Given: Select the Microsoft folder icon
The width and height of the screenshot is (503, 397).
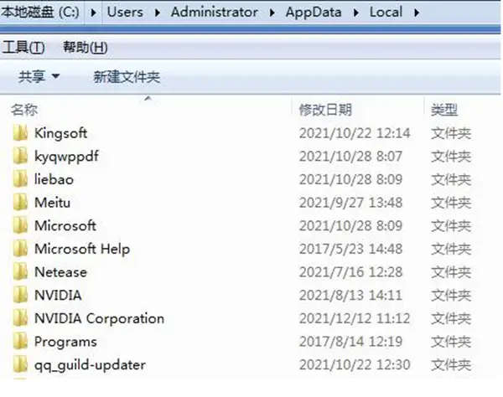Looking at the screenshot, I should [20, 225].
